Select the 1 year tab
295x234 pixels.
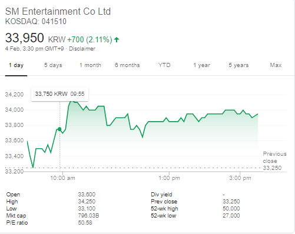coord(201,65)
